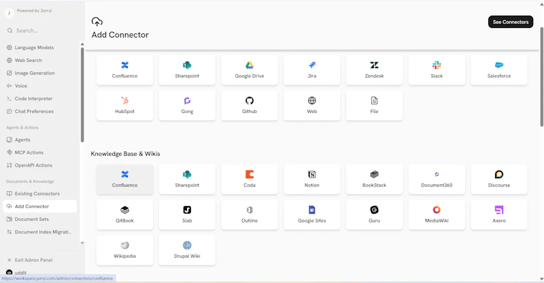Viewport: 544px width, 283px height.
Task: Open the Sharepoint connector in the top row
Action: pos(187,70)
